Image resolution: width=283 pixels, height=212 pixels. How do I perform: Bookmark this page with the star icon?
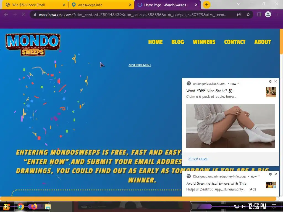tap(248, 14)
